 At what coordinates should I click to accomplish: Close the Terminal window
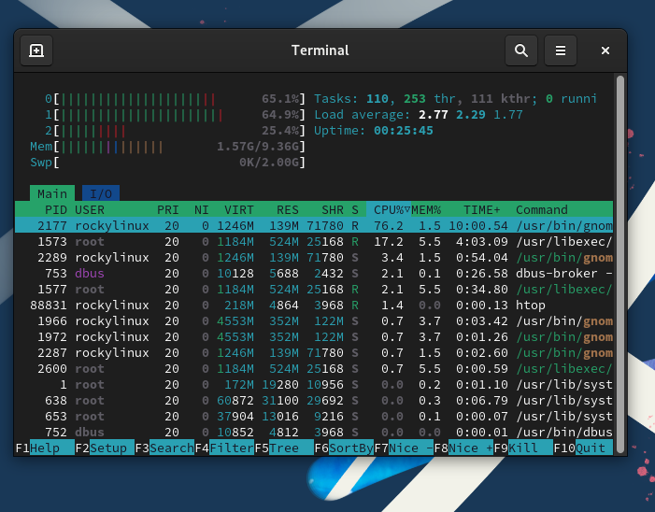tap(605, 50)
